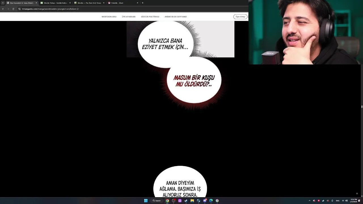Viewport: 363px width, 204px height.
Task: Open the WEBTOON OKU menu item
Action: pos(109,17)
